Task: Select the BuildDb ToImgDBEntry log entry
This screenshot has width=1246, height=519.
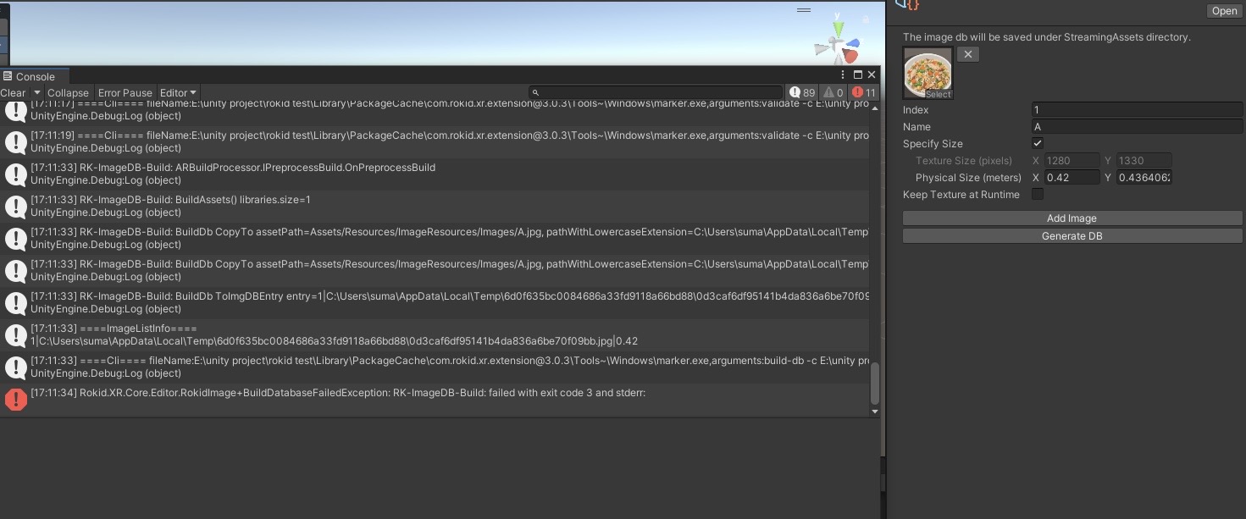Action: coord(435,303)
